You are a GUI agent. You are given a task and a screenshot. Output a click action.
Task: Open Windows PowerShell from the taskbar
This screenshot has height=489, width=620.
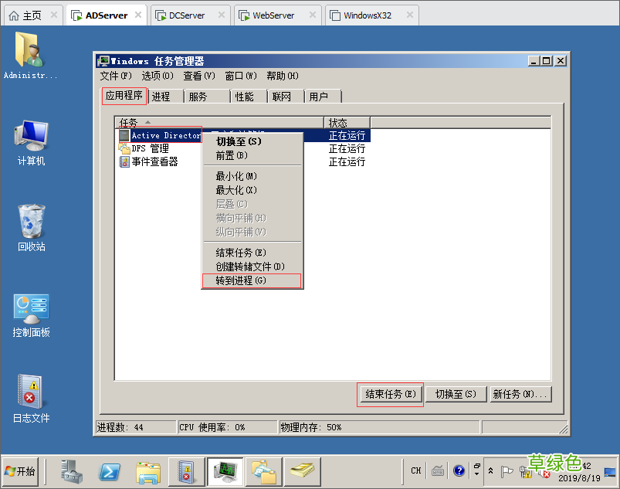(110, 471)
